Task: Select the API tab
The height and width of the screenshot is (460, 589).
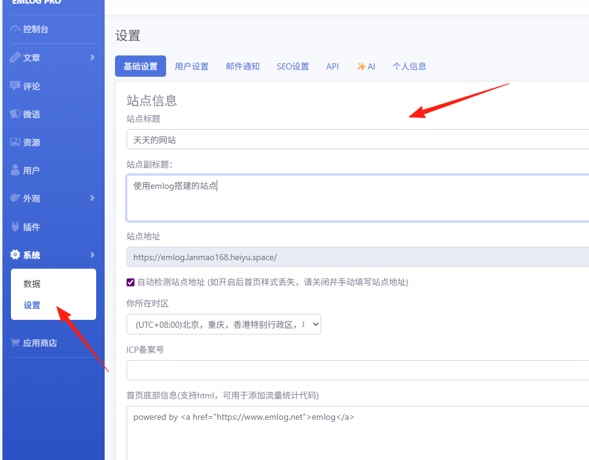Action: [332, 66]
